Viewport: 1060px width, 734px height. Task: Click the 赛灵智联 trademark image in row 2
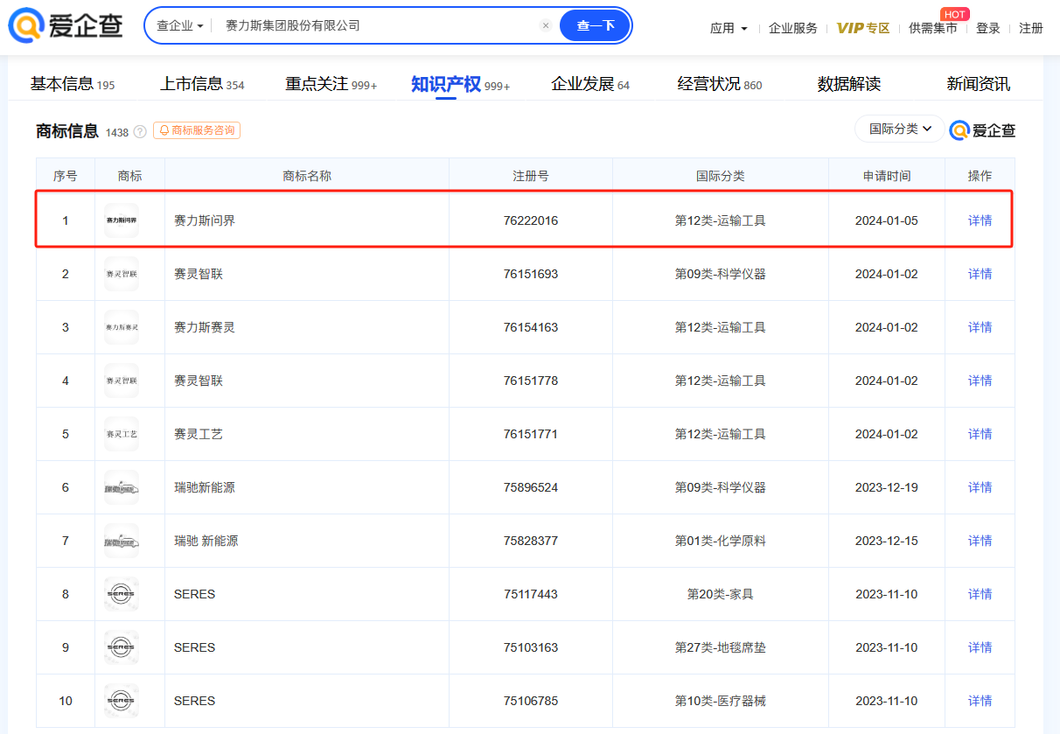tap(121, 274)
